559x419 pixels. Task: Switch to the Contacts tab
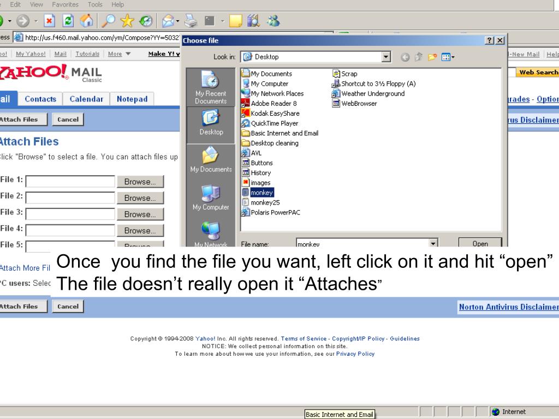(40, 99)
